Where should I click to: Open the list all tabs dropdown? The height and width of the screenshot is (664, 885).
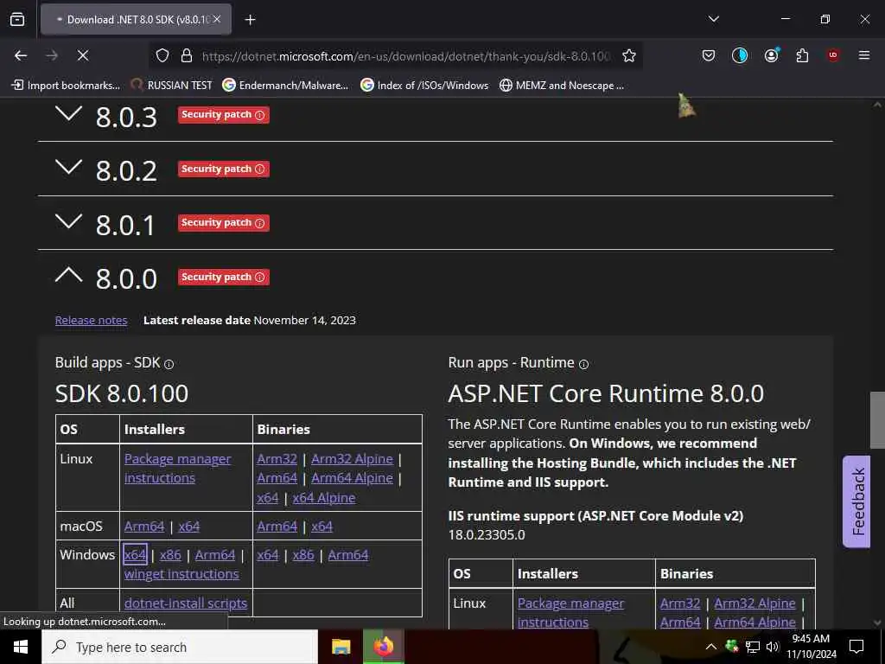tap(713, 19)
